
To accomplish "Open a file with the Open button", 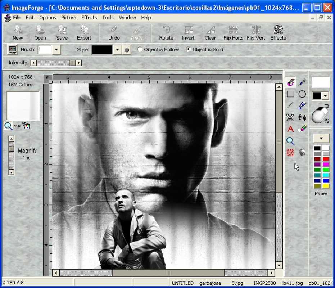I will click(40, 33).
